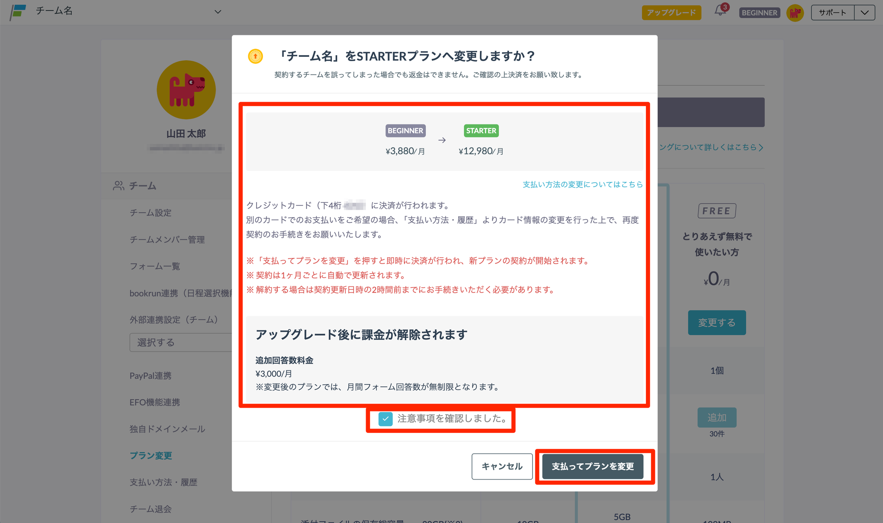Open プラン変更 in sidebar menu
The image size is (883, 523).
point(151,455)
